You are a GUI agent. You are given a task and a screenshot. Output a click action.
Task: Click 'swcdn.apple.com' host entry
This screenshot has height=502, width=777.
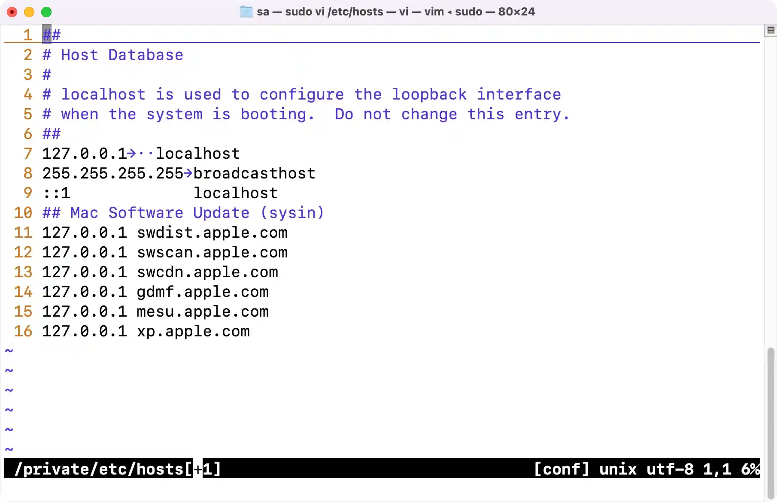coord(207,272)
